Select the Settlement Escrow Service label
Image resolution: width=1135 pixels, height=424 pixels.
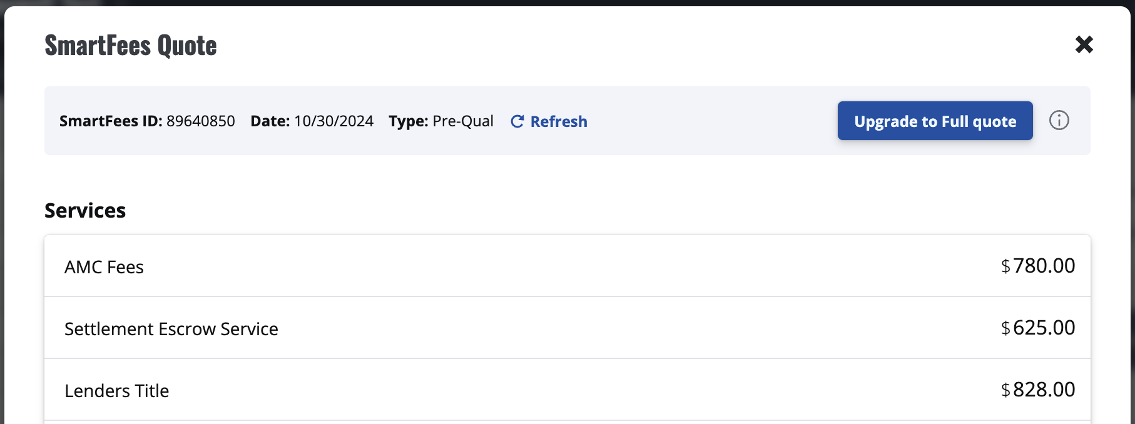tap(171, 329)
